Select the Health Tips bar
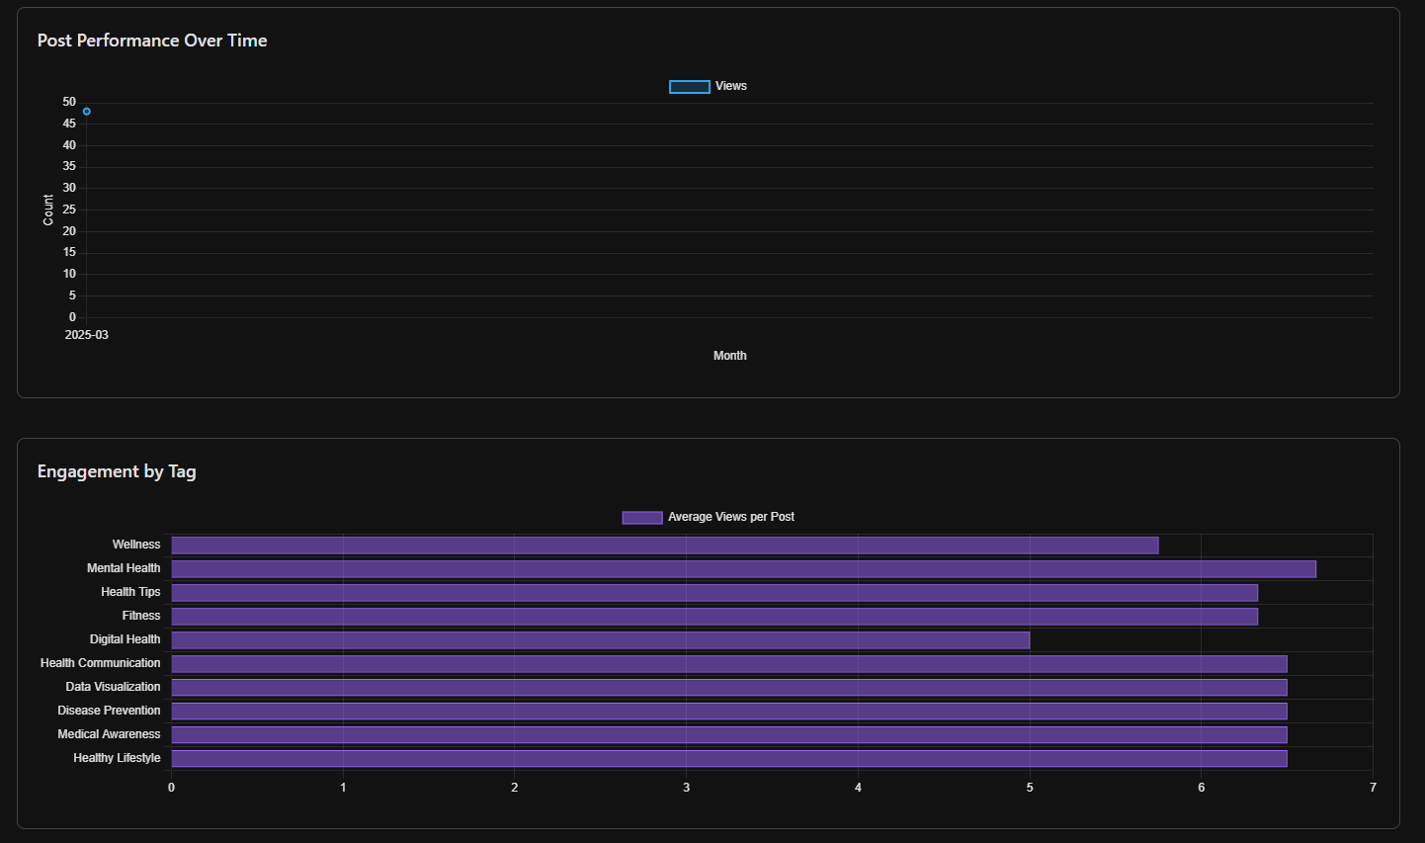This screenshot has width=1425, height=843. click(x=714, y=593)
